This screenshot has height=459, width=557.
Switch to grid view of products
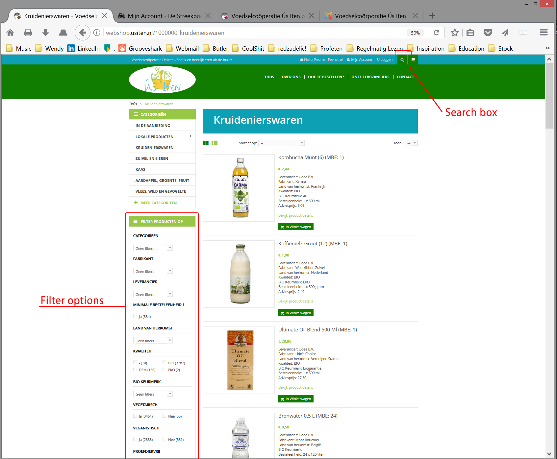point(206,143)
